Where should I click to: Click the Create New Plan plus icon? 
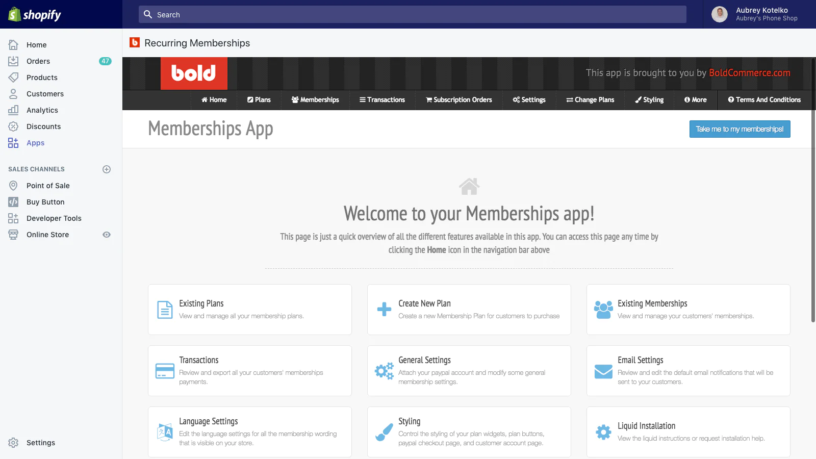pyautogui.click(x=384, y=309)
